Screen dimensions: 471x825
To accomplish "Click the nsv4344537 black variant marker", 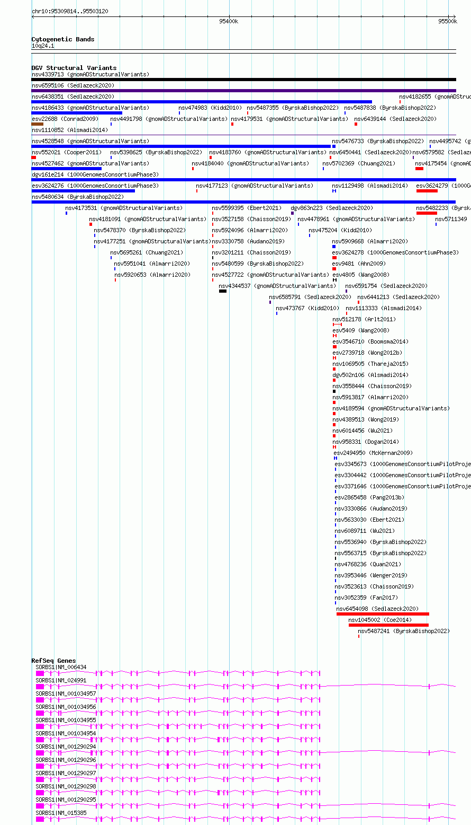I will point(223,291).
